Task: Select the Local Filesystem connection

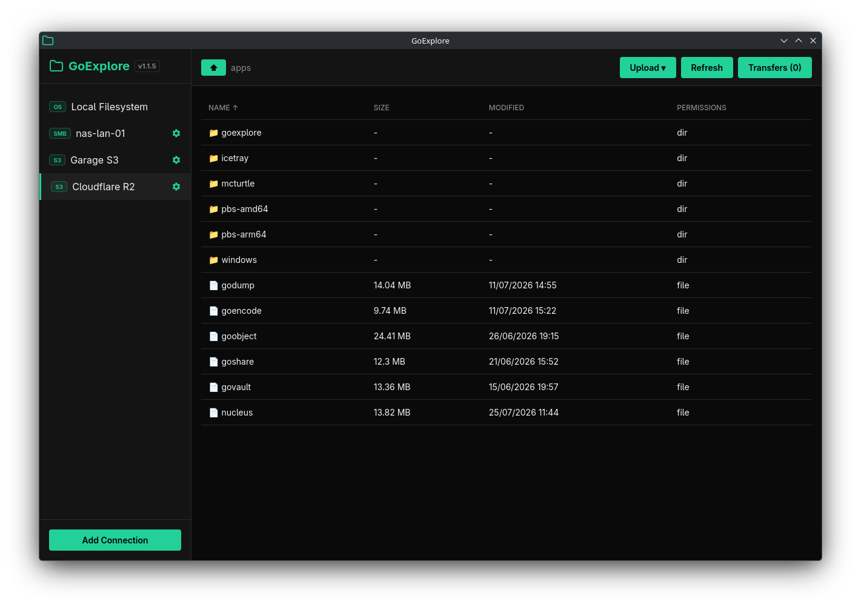Action: pyautogui.click(x=115, y=107)
